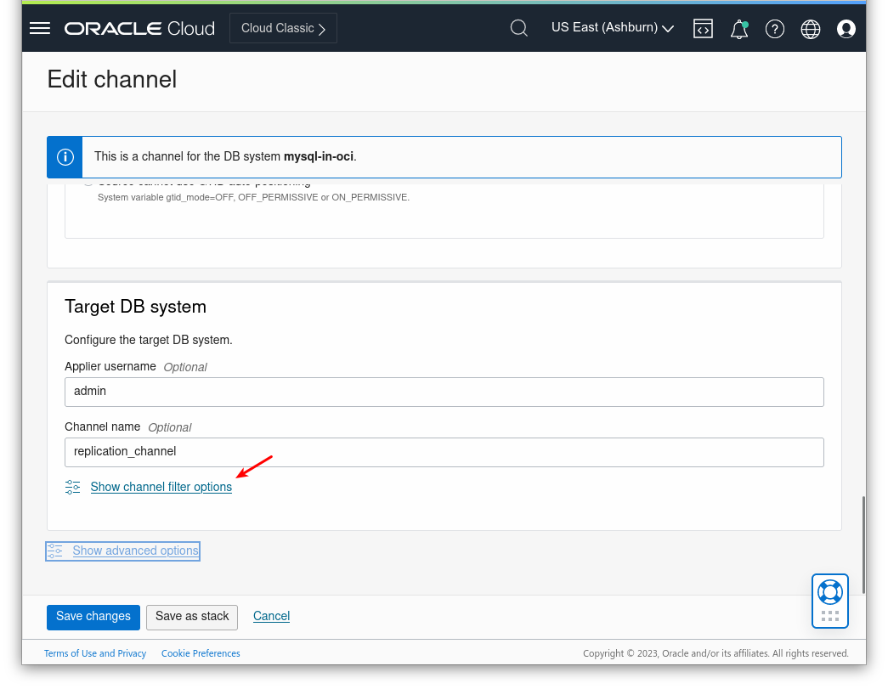Screen dimensions: 888x689
Task: Expand Show channel filter options
Action: [x=161, y=487]
